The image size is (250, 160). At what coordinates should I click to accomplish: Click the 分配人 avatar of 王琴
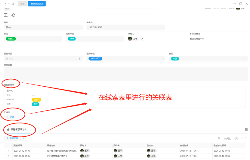click(130, 39)
